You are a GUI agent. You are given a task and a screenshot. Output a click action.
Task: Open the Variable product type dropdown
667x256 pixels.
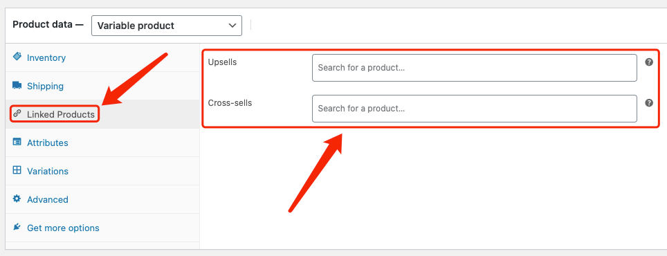tap(167, 26)
